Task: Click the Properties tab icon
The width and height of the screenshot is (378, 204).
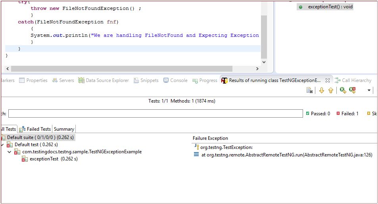Action: pos(22,80)
